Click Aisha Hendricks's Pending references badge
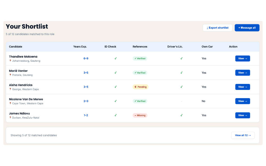The height and width of the screenshot is (166, 266). click(x=140, y=87)
